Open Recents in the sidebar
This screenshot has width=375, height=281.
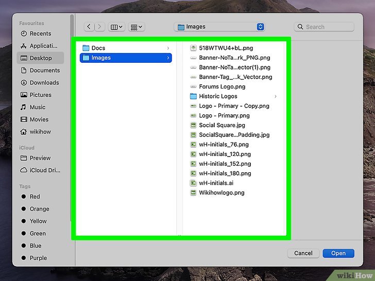coord(40,33)
